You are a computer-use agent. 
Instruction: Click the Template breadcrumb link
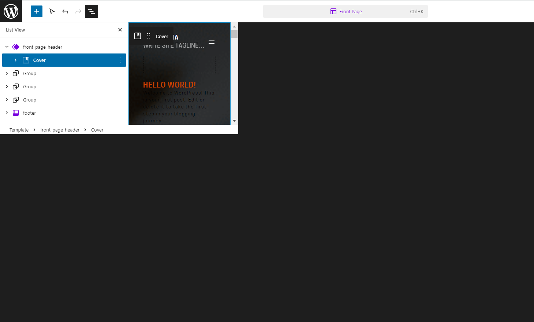19,130
